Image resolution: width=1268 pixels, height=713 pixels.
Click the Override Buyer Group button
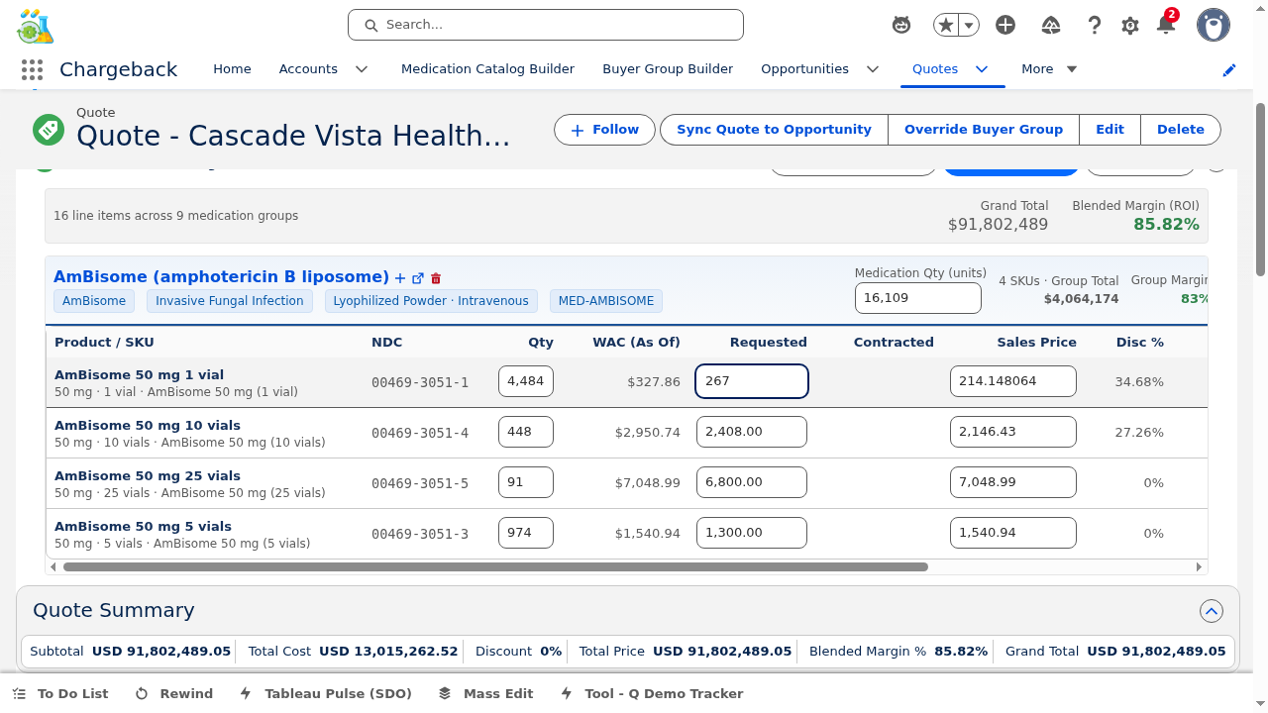pyautogui.click(x=984, y=130)
